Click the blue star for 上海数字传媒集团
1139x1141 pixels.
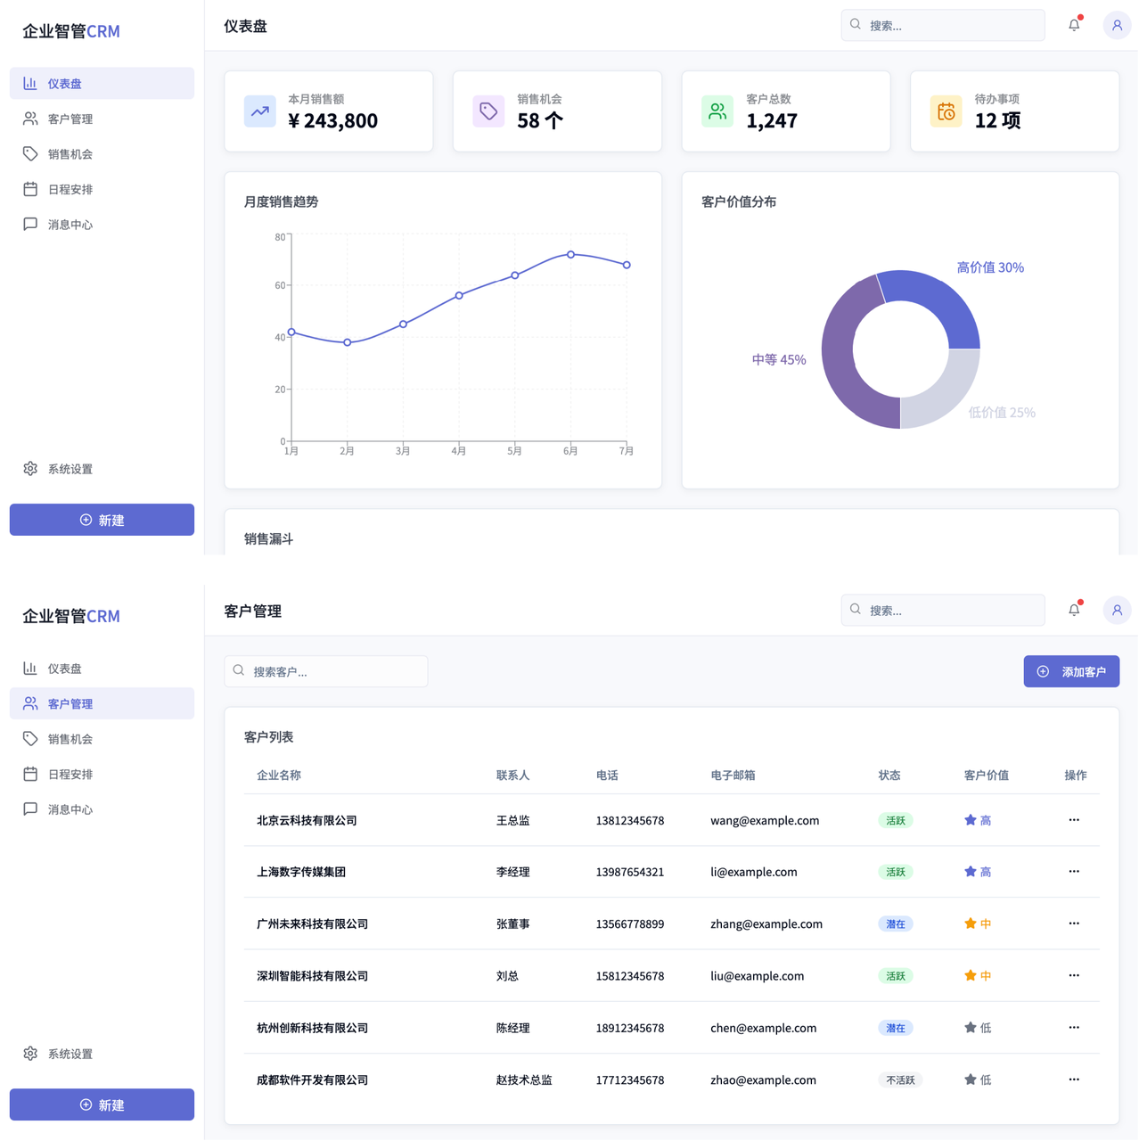coord(971,872)
